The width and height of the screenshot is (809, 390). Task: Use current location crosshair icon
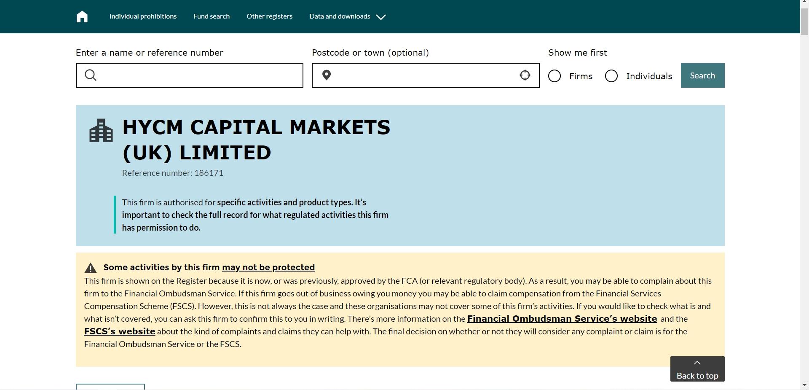pos(525,75)
